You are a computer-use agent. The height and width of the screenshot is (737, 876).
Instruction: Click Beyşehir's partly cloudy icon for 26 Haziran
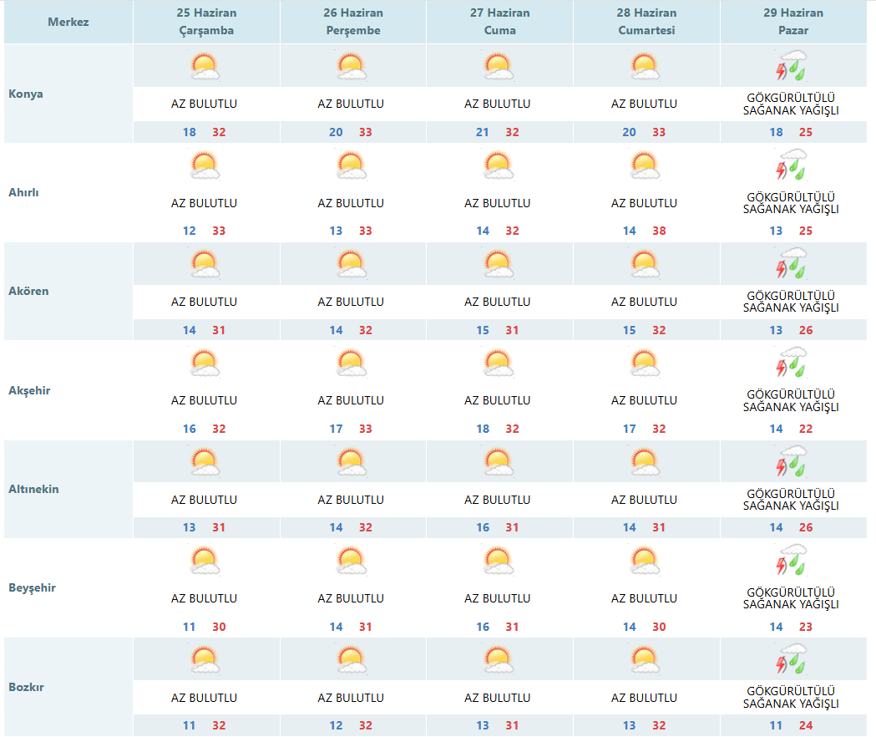coord(352,561)
